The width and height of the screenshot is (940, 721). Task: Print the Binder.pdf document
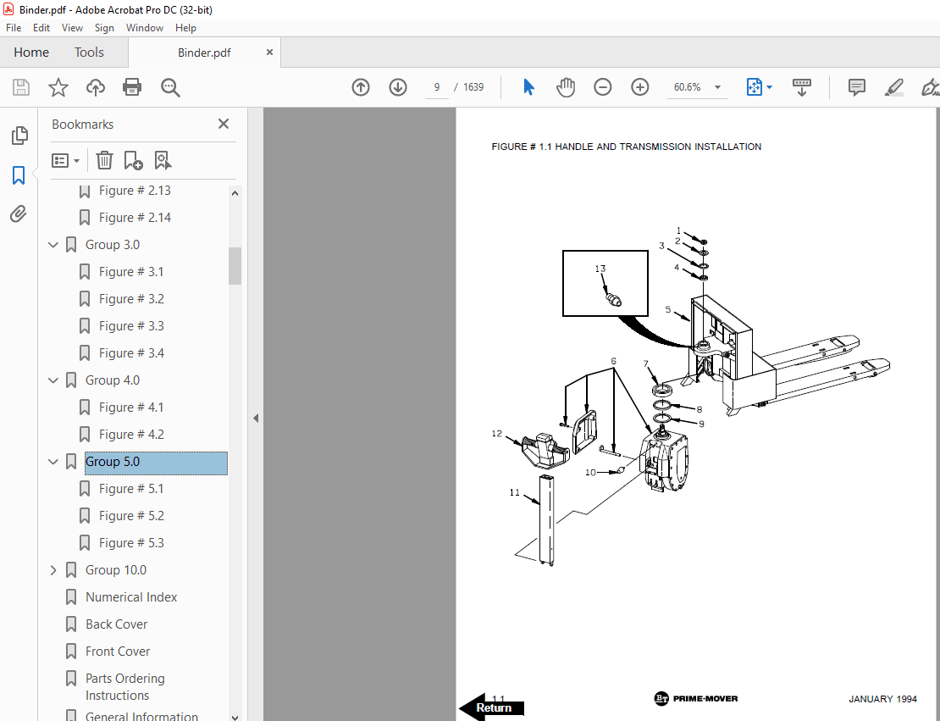pos(132,86)
